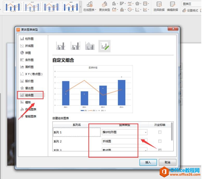Select the combo chart ribbon icon
The image size is (202, 179).
click(122, 10)
